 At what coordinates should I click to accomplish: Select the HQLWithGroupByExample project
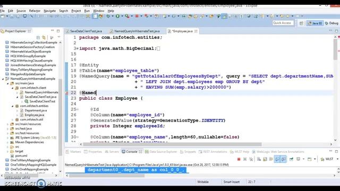(28, 56)
